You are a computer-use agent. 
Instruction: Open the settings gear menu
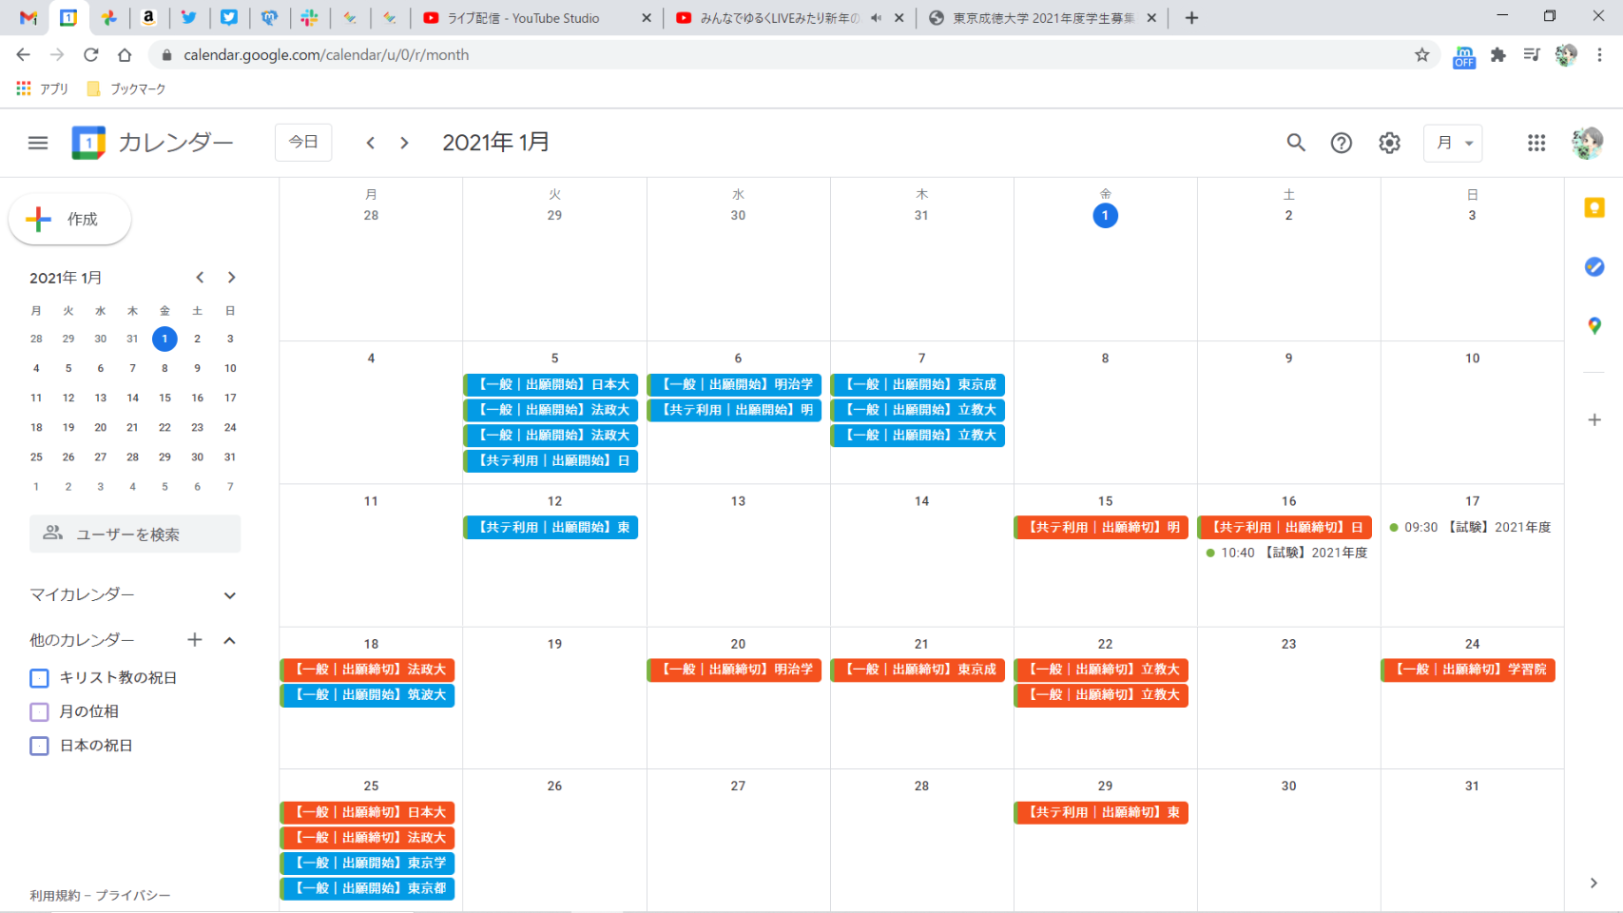click(x=1389, y=143)
